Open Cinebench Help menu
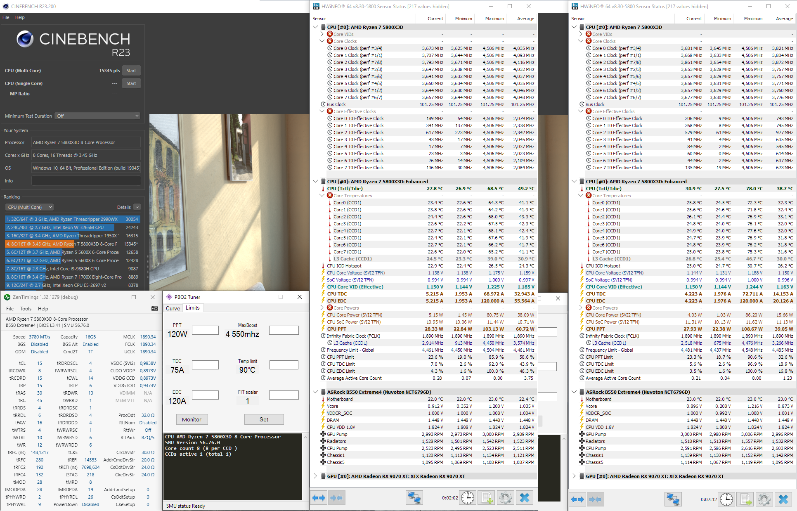Image resolution: width=797 pixels, height=511 pixels. 20,17
